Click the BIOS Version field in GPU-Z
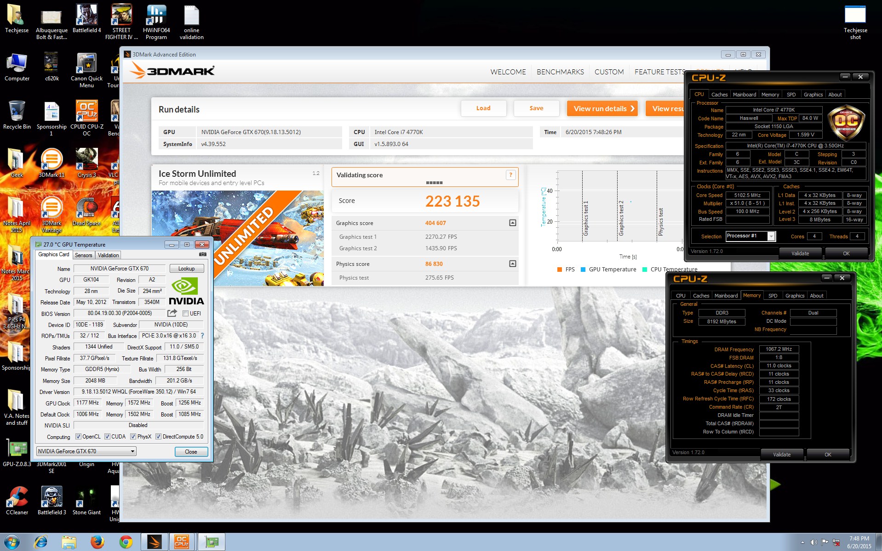This screenshot has width=882, height=551. pos(120,313)
